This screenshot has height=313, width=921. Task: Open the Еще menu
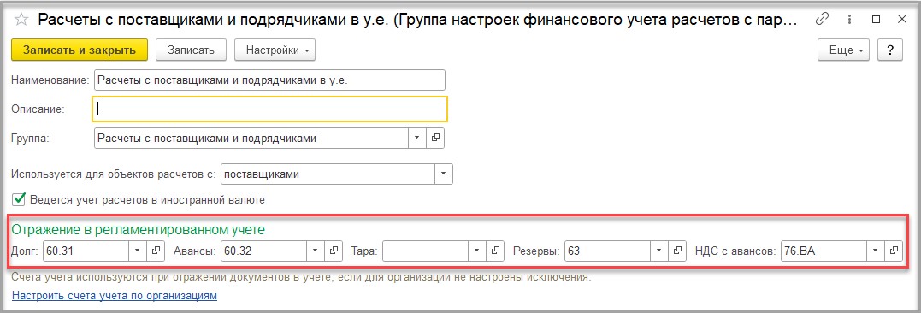[x=843, y=50]
